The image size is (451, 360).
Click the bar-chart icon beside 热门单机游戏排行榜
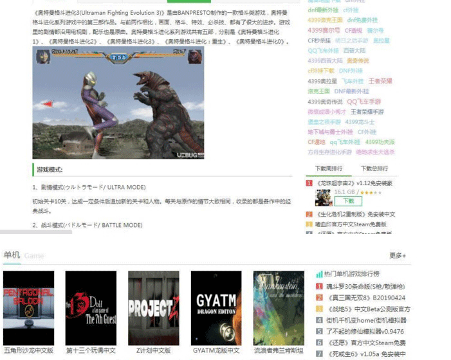coord(319,274)
